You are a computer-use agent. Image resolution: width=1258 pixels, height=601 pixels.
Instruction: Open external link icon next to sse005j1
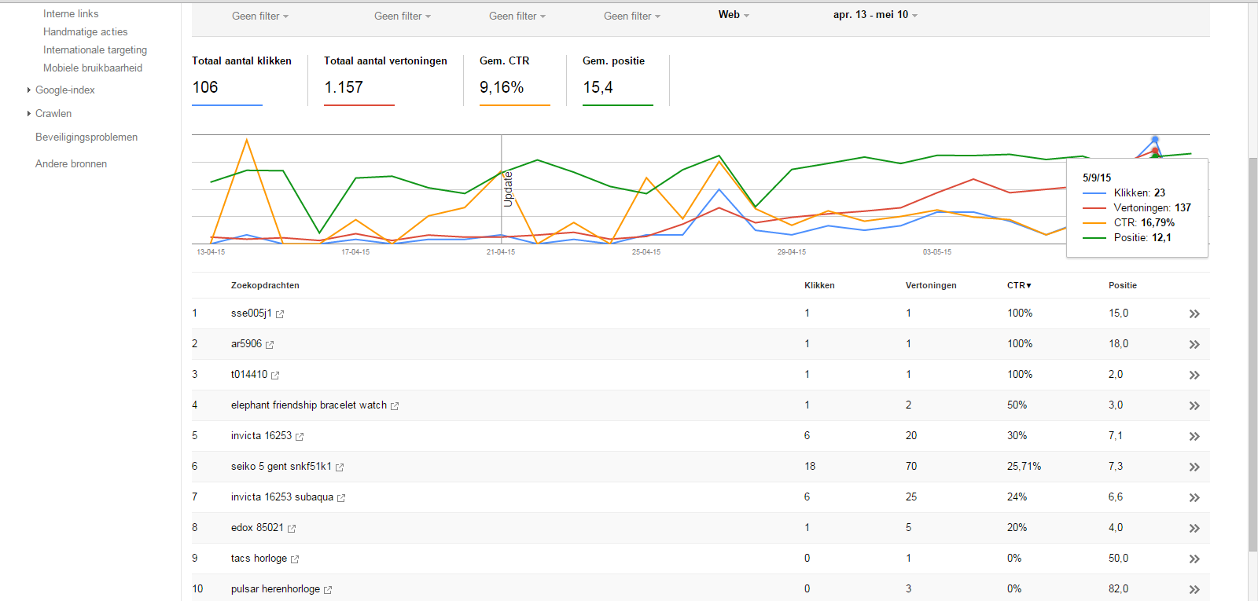280,314
